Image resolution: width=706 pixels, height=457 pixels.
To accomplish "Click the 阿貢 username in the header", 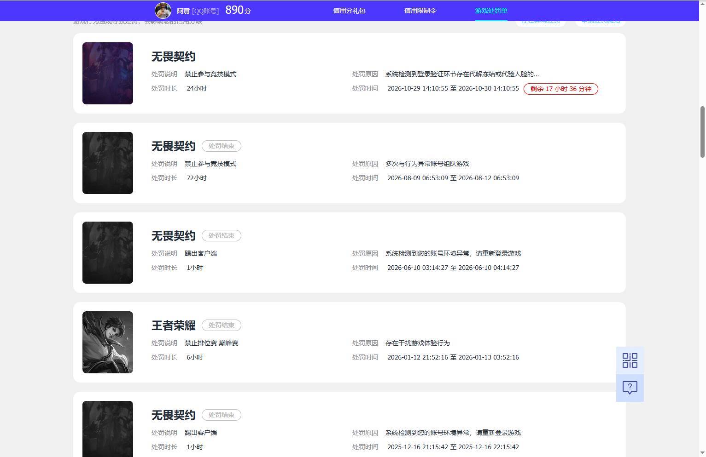I will (x=183, y=11).
